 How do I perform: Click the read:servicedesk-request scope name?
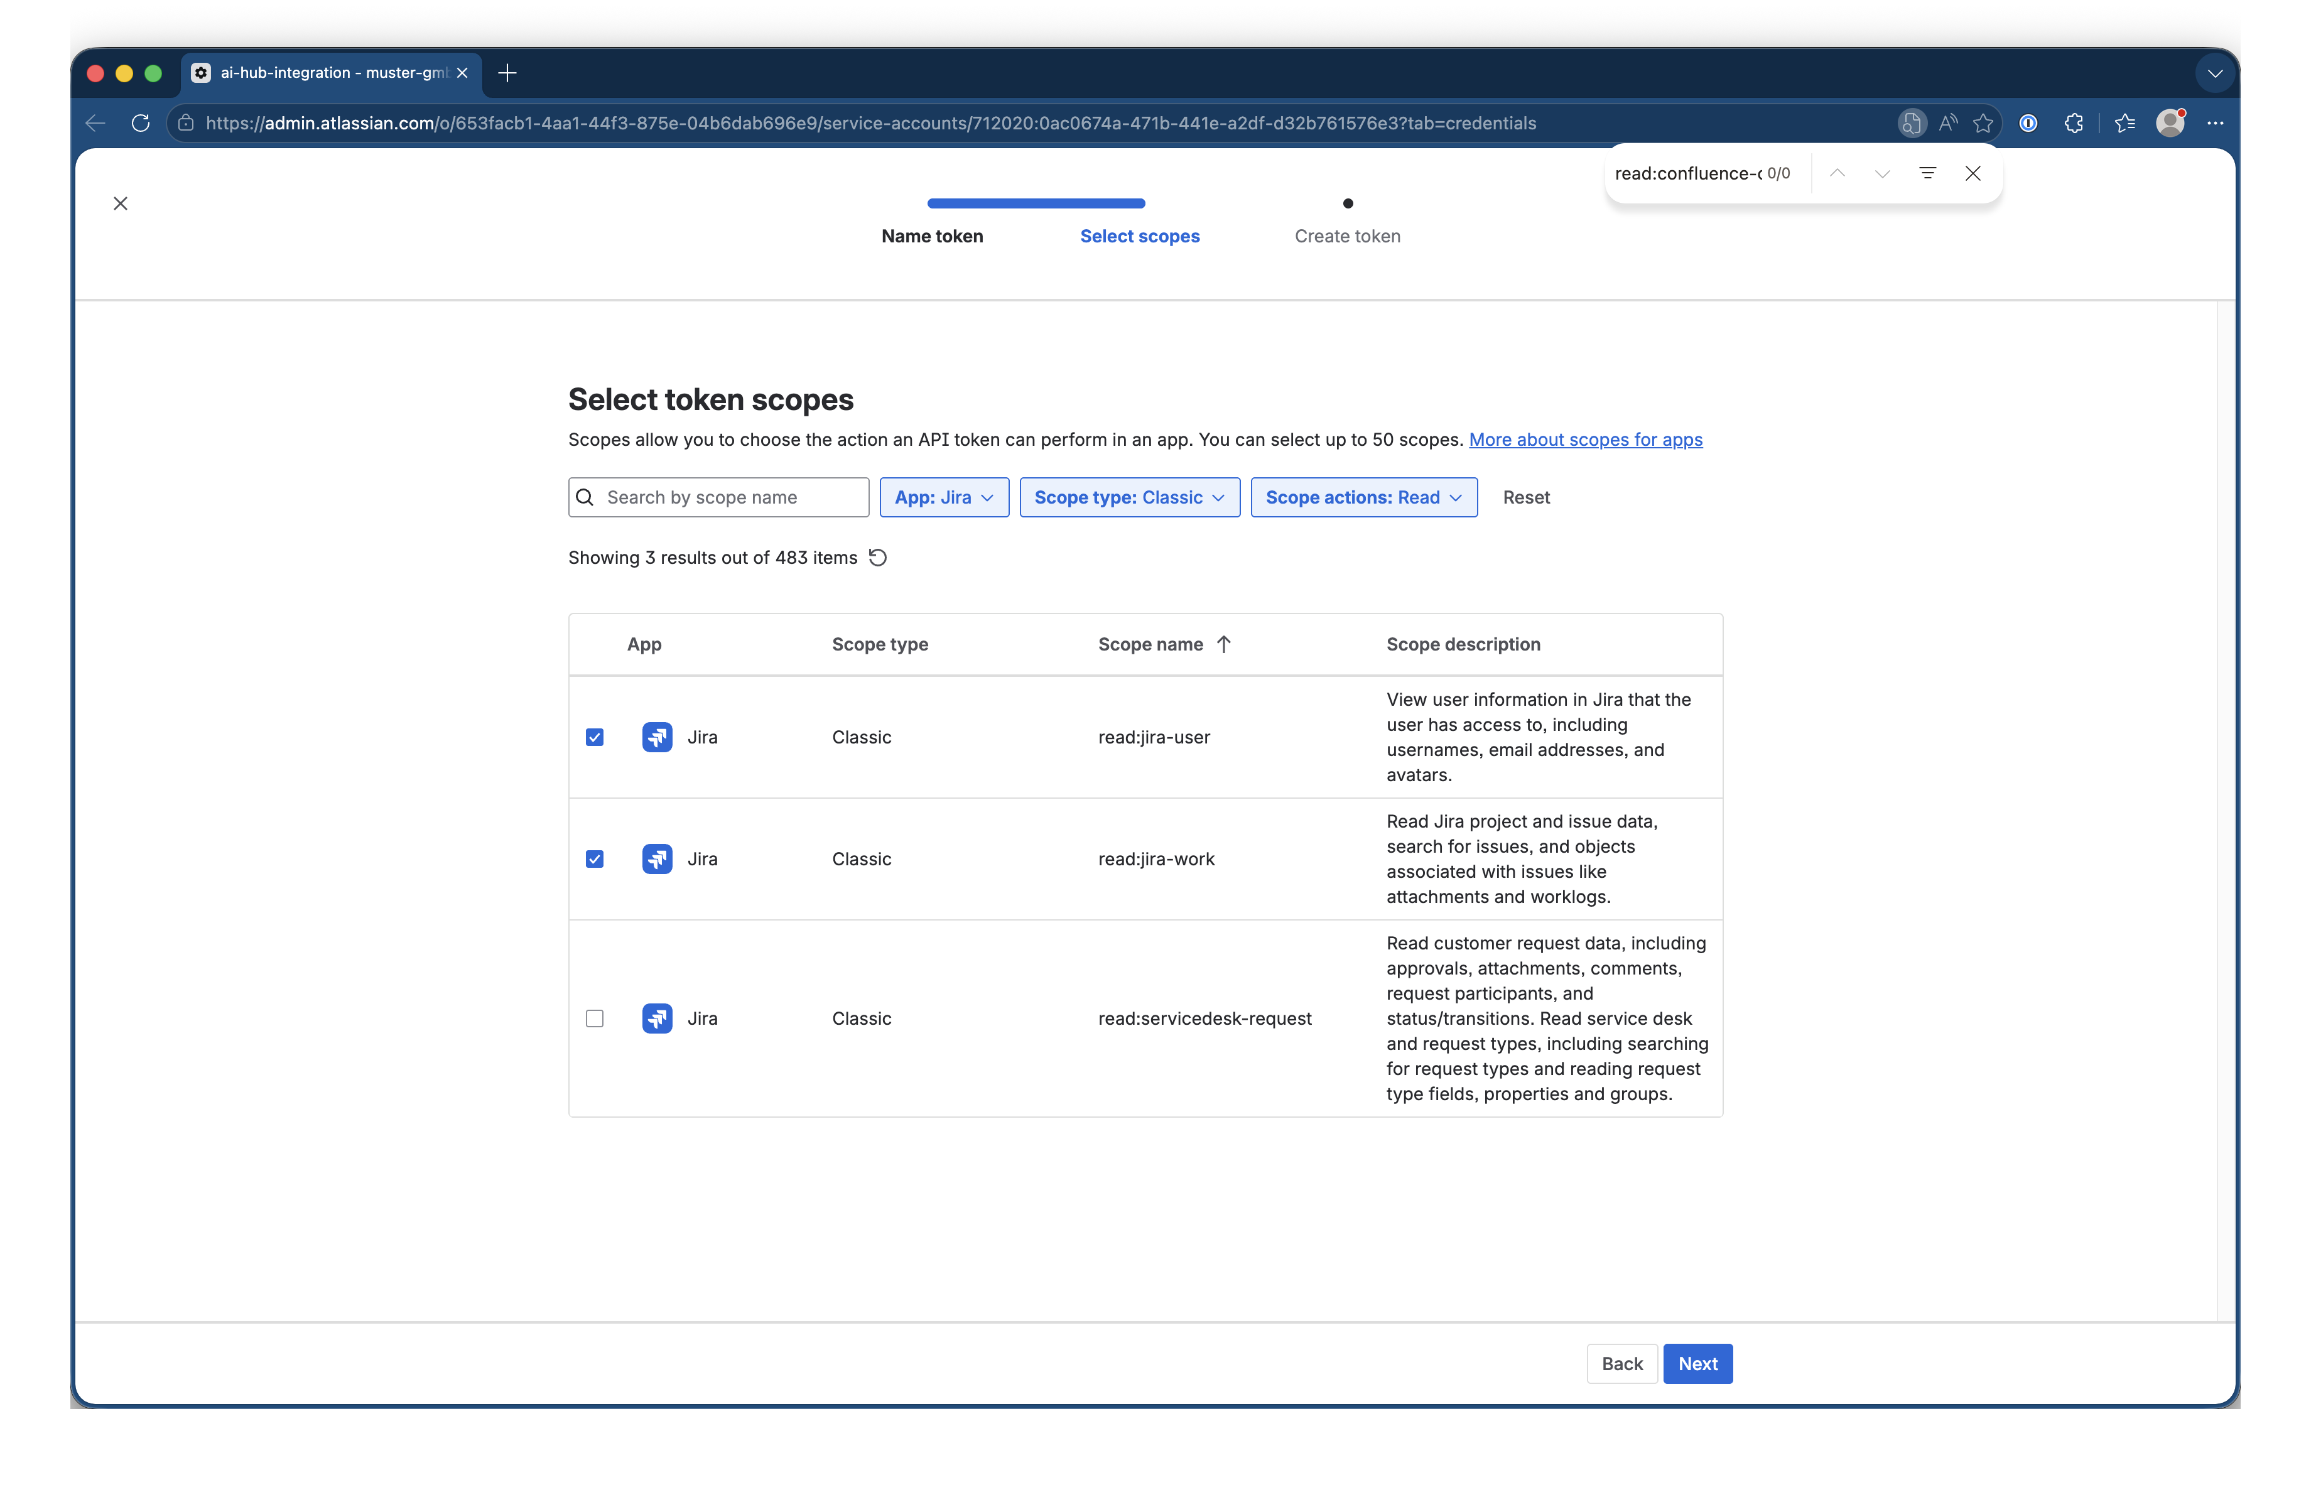[x=1204, y=1018]
